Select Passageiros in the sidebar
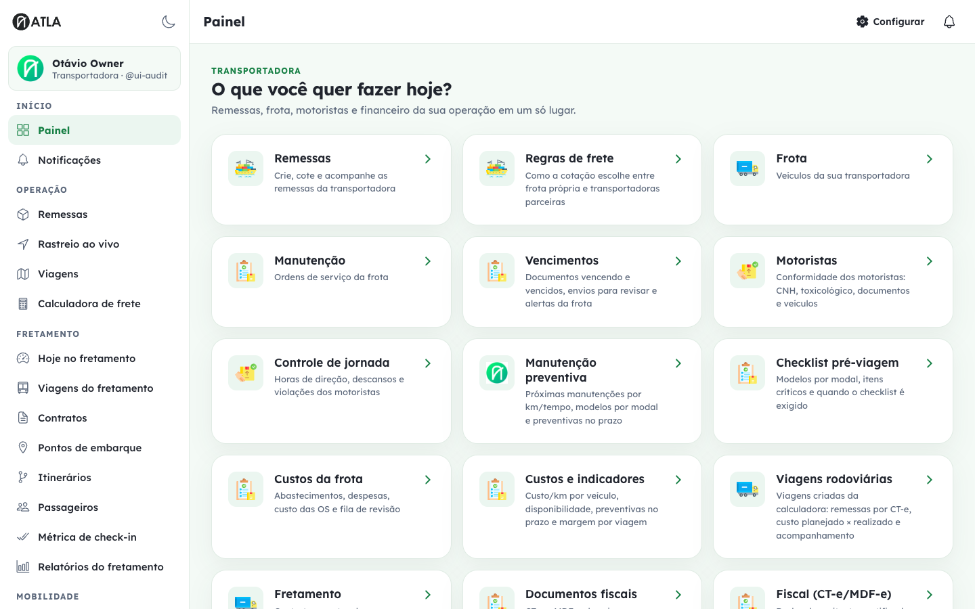This screenshot has height=609, width=975. click(94, 507)
